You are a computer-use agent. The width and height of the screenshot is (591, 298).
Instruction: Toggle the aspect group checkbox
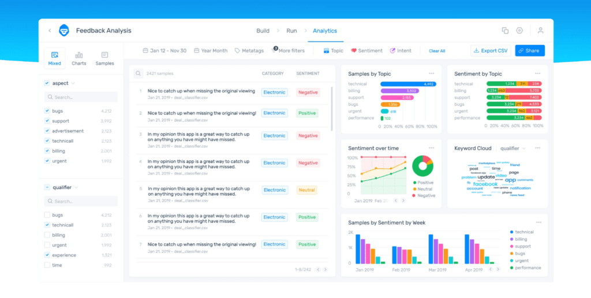(47, 83)
